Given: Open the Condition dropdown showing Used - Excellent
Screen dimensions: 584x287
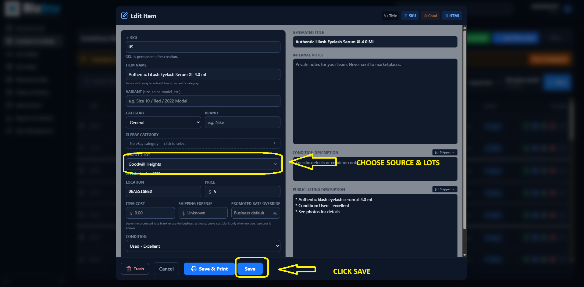Looking at the screenshot, I should click(203, 246).
